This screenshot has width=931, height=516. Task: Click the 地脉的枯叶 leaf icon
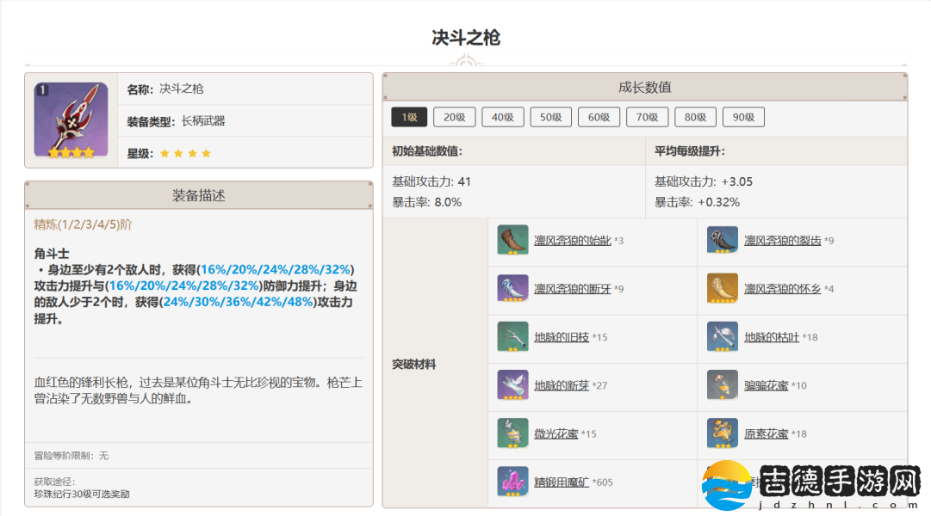[722, 336]
